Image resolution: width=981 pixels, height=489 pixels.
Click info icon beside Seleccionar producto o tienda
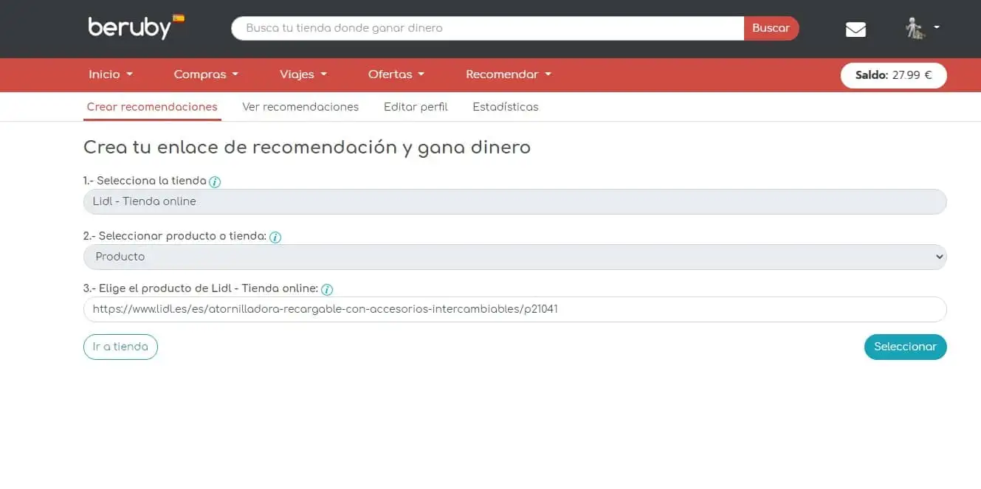point(275,237)
